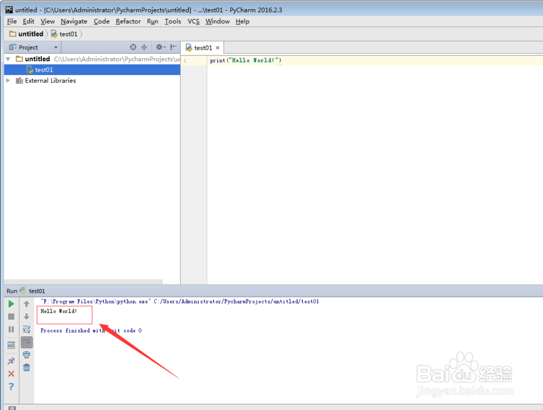Click the python.exe command line in console
This screenshot has width=543, height=410.
(x=180, y=301)
